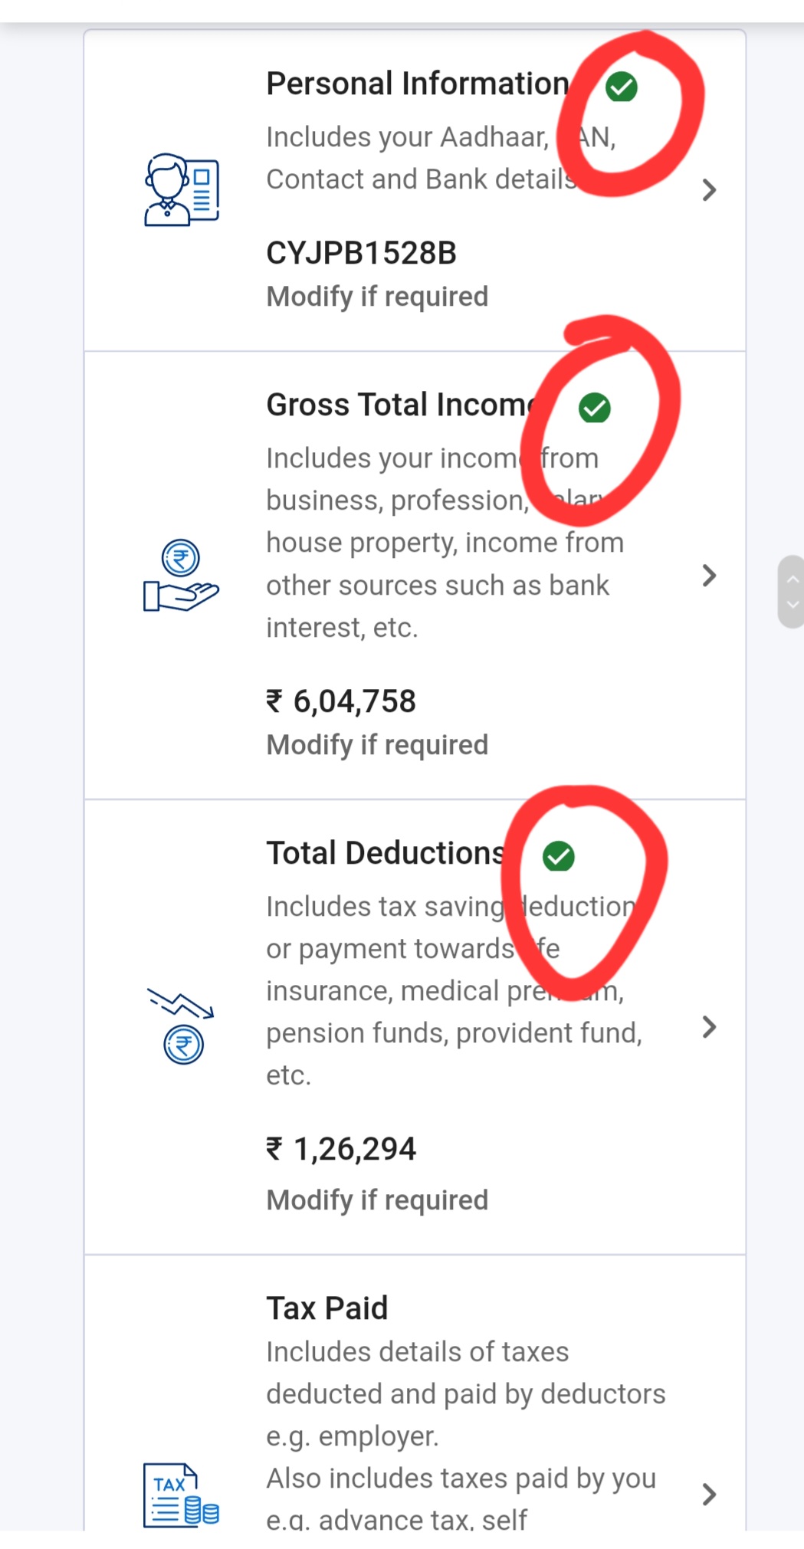Click Modify if required under PAN CYJPB1528B
This screenshot has width=804, height=1549.
point(377,297)
